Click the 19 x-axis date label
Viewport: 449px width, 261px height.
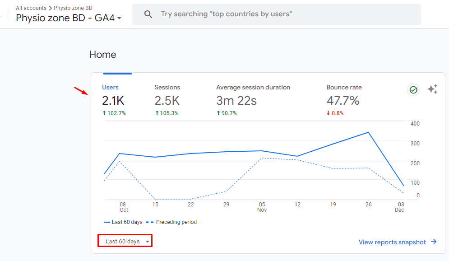pos(333,204)
